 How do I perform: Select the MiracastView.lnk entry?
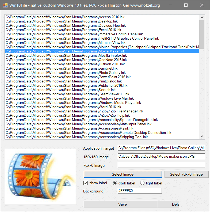[102, 43]
